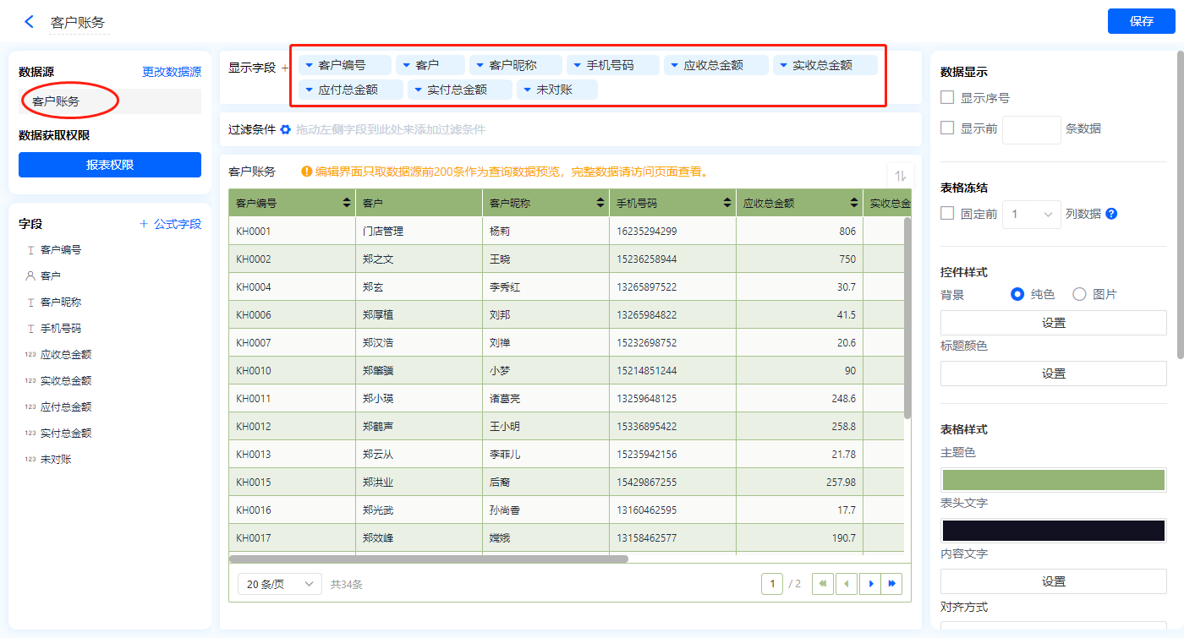Select the 手机号码 field in field list
Screen dimensions: 1184x638
coord(60,328)
